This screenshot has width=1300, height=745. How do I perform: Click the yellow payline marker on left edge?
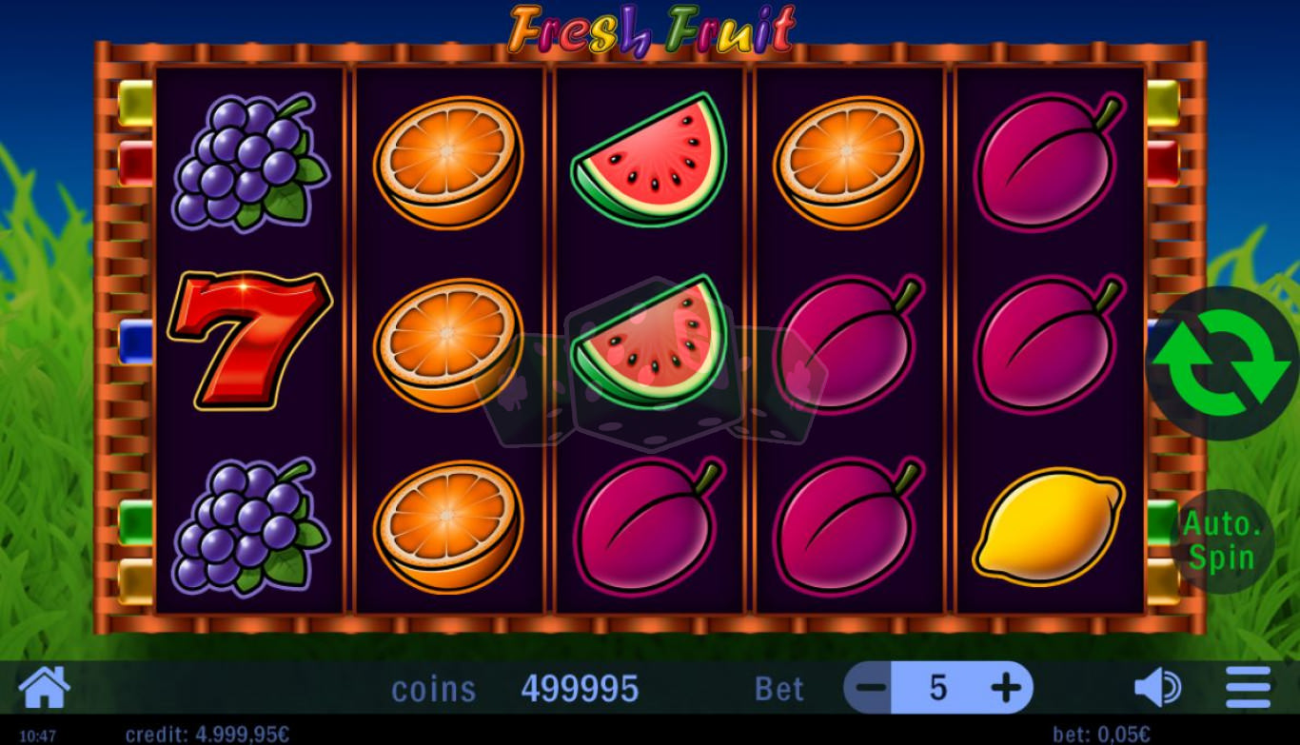pos(135,103)
